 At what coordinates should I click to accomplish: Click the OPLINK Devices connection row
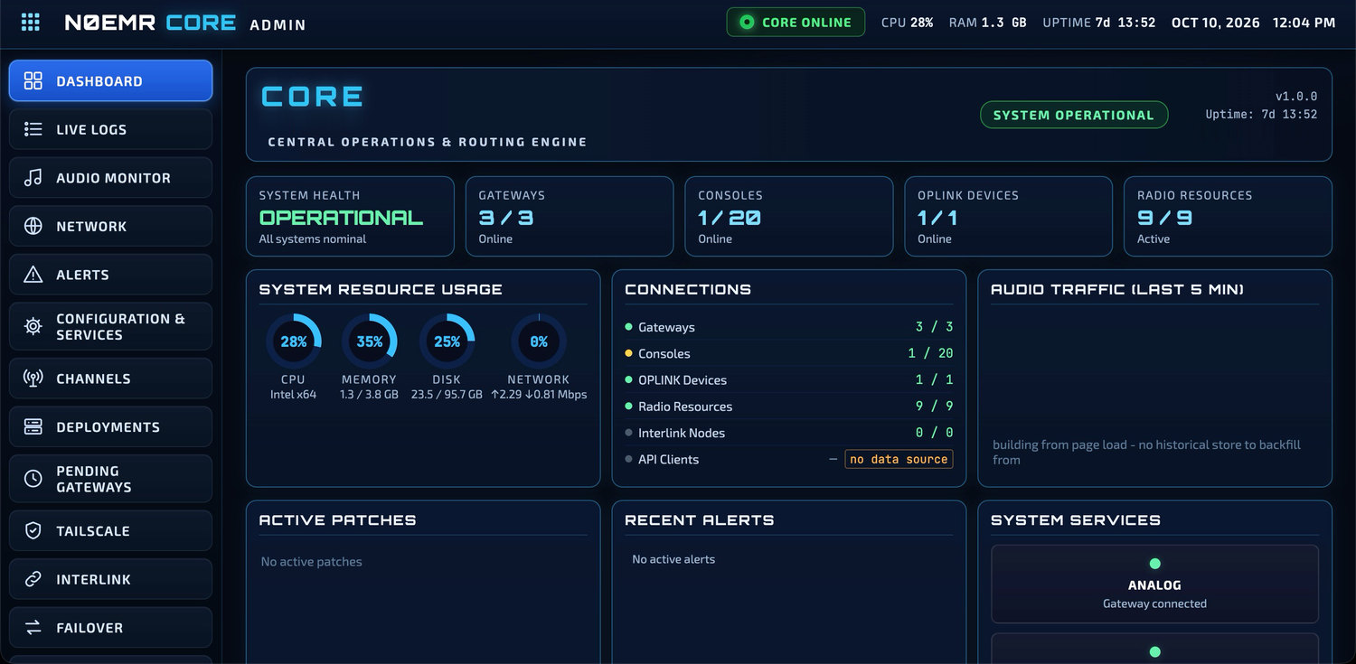pyautogui.click(x=788, y=379)
